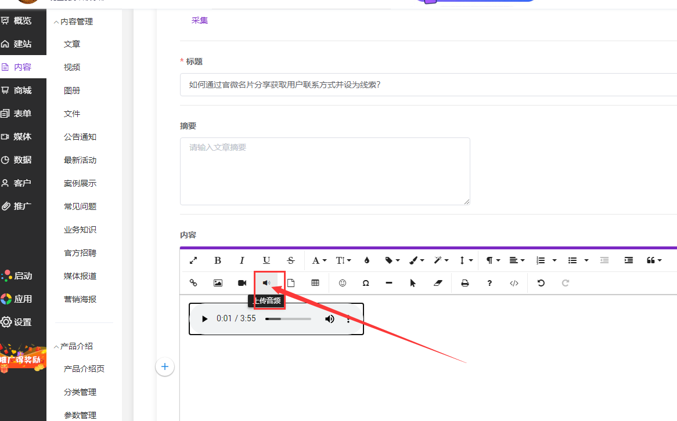Insert an image using the picture icon
Image resolution: width=677 pixels, height=421 pixels.
[x=218, y=283]
